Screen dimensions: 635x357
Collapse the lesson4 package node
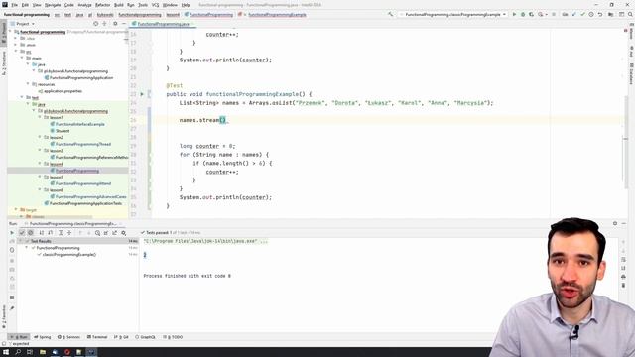pyautogui.click(x=40, y=164)
